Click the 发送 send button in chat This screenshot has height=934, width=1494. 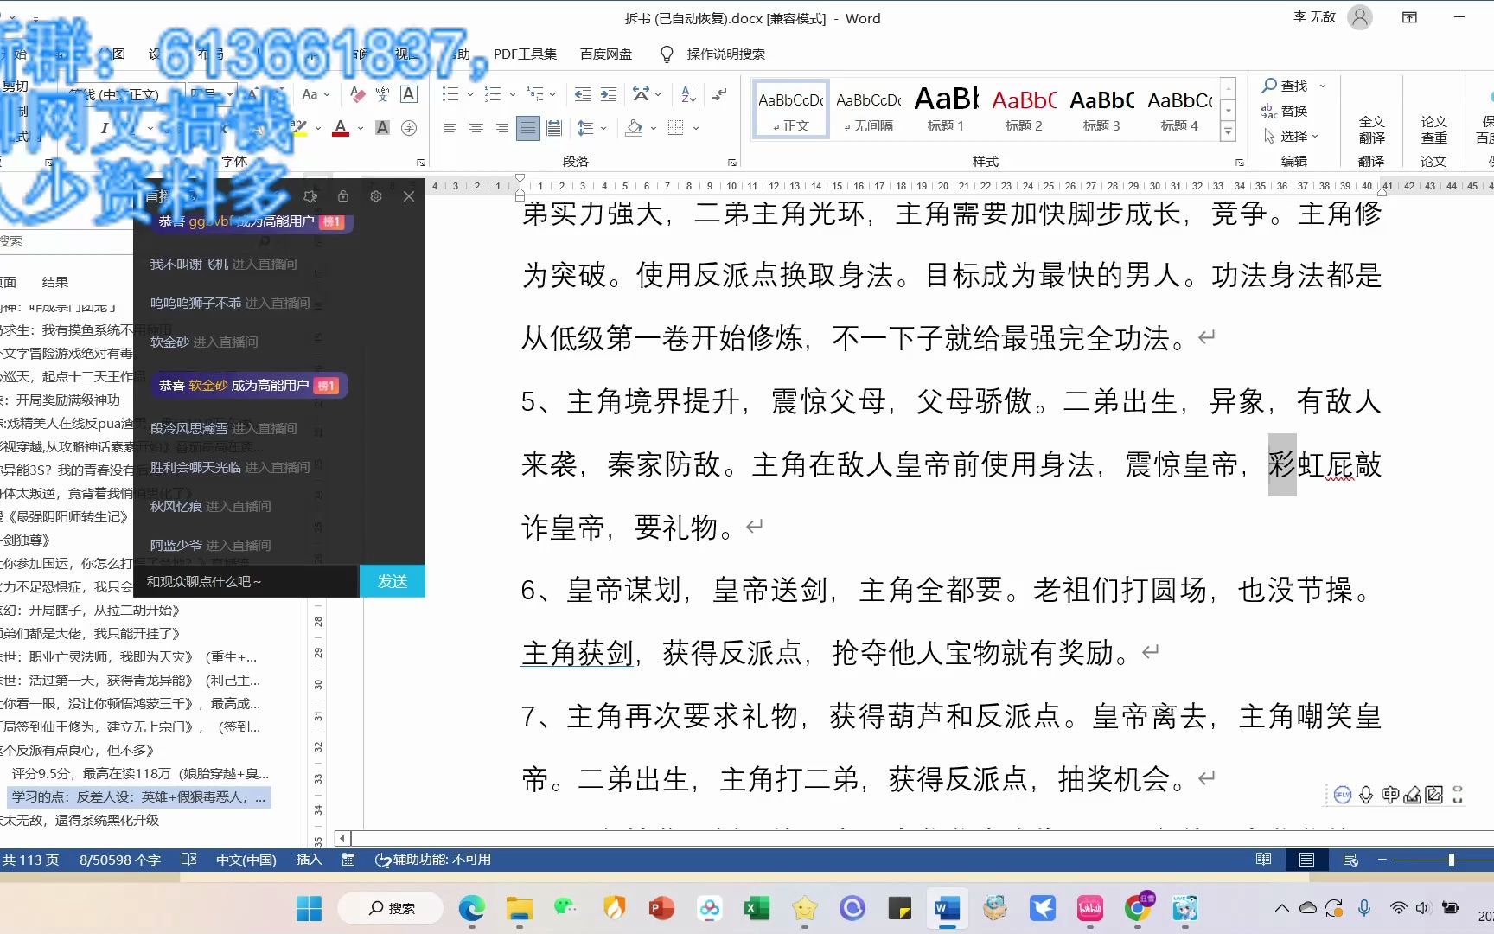[x=393, y=581]
